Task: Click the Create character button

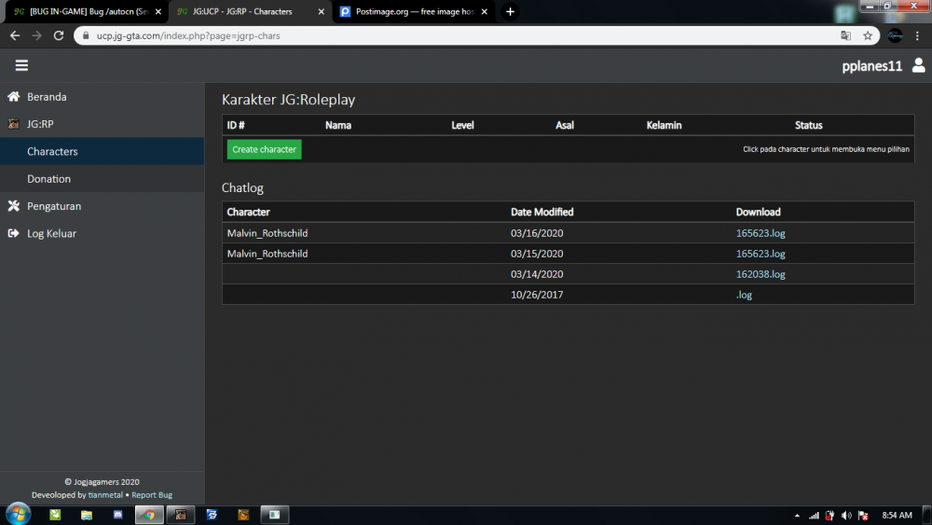Action: point(264,149)
